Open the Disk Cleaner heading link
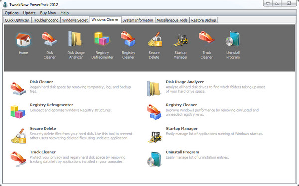 [41, 82]
